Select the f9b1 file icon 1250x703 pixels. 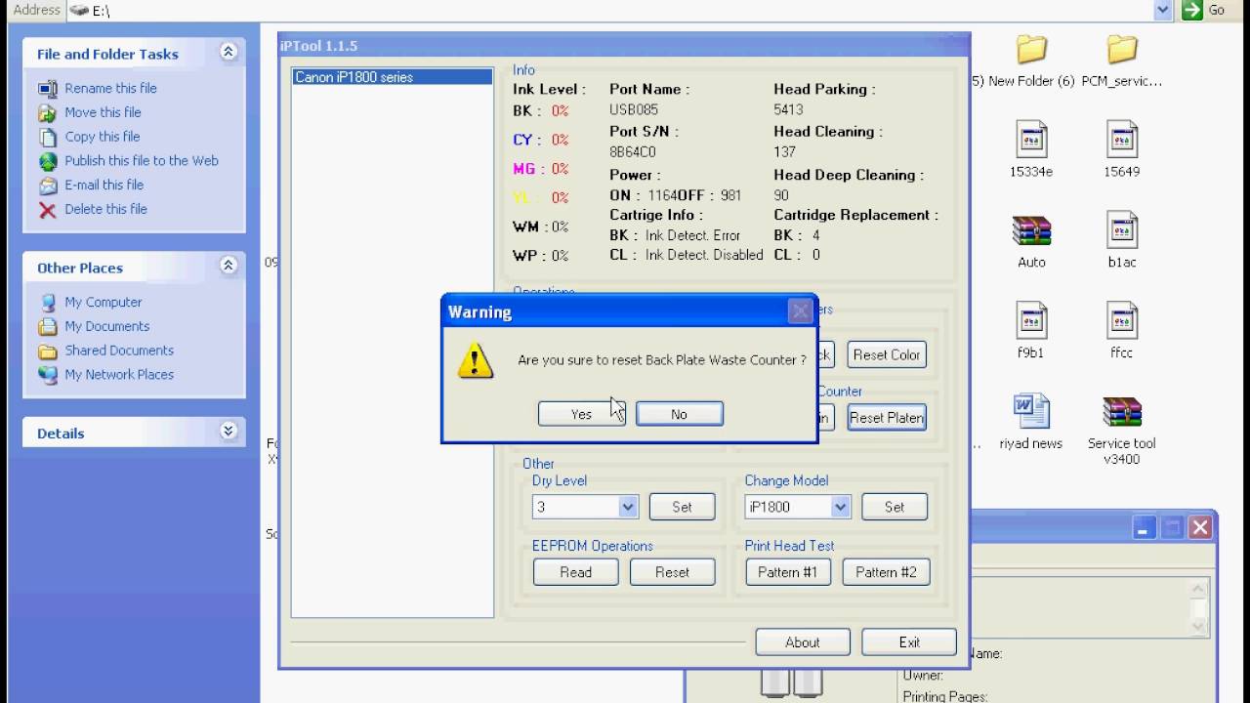[x=1031, y=320]
